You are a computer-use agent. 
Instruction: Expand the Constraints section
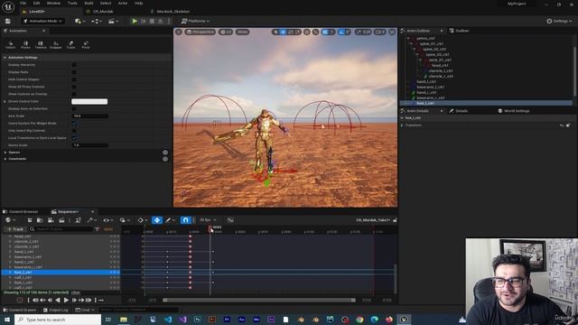(5, 159)
